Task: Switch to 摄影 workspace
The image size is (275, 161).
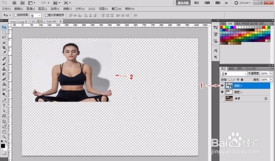Action: pyautogui.click(x=218, y=3)
